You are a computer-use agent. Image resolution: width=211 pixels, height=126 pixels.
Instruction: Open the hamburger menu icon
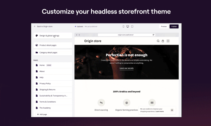(x=168, y=41)
